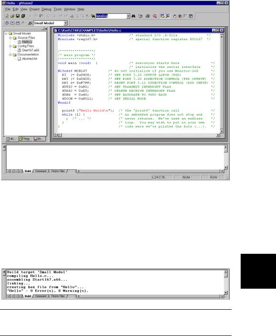Click the 'NUM' status bar indicator
276x336 pixels.
[186, 177]
